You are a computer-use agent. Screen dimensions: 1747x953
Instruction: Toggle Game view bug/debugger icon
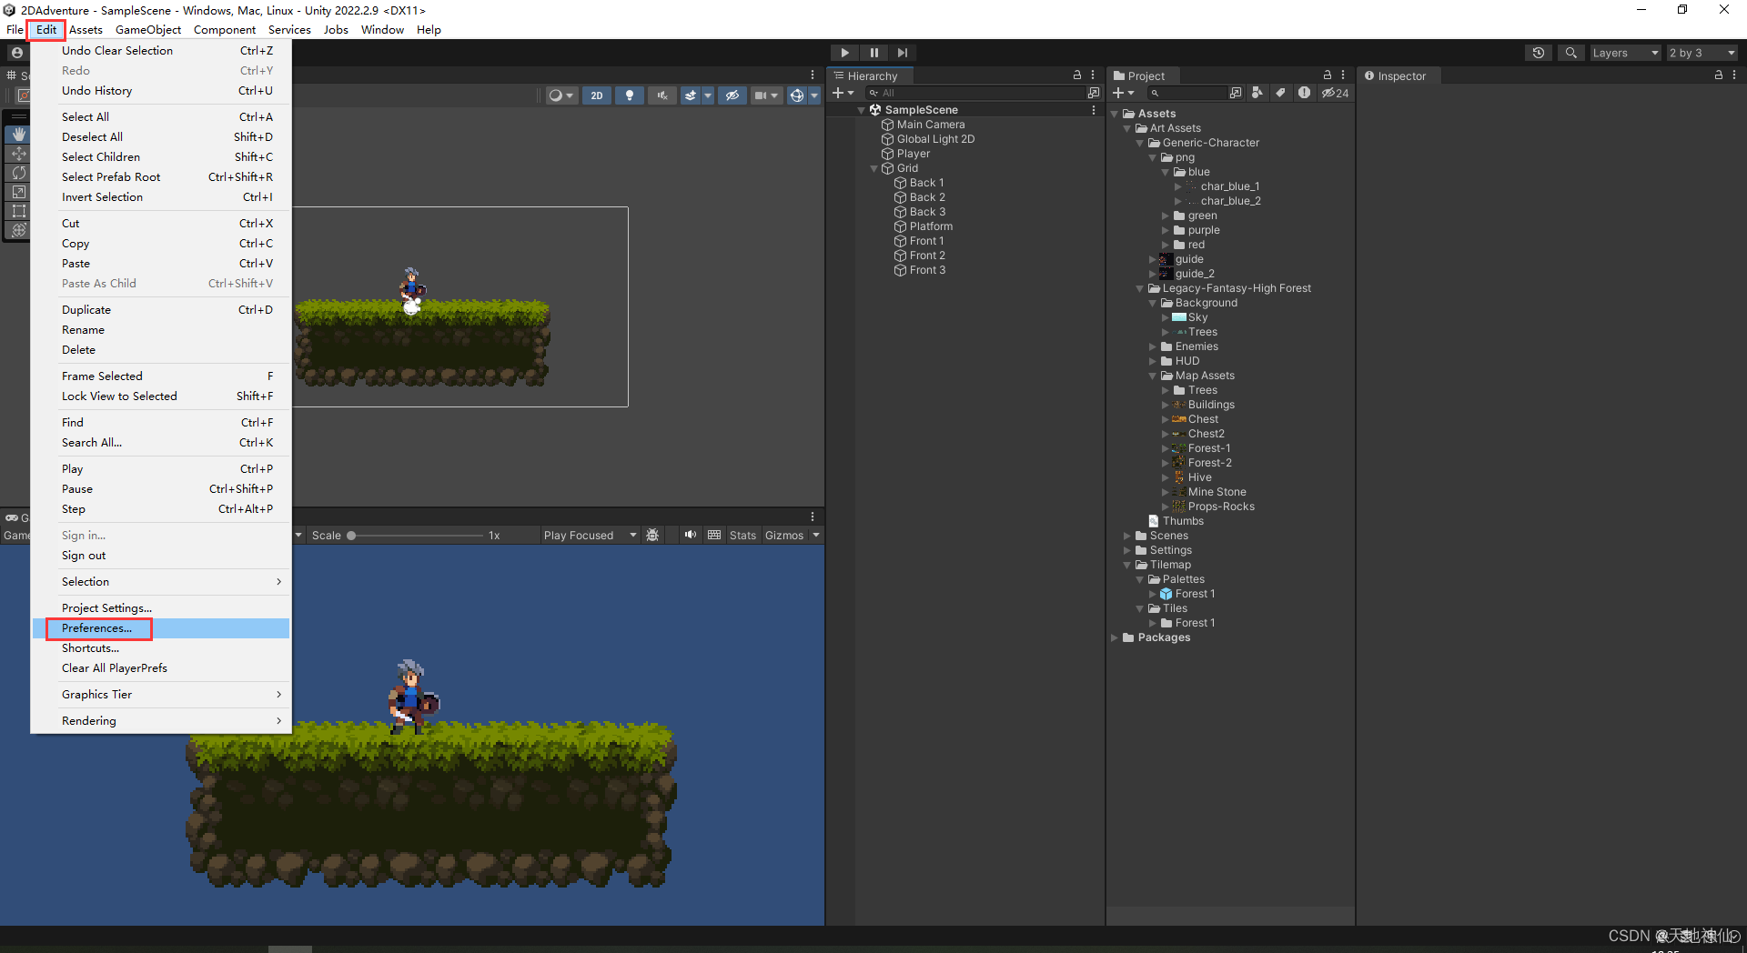tap(652, 536)
